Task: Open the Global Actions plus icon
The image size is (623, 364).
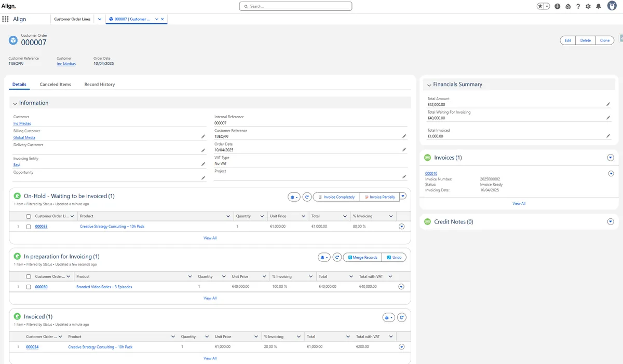Action: click(x=557, y=6)
